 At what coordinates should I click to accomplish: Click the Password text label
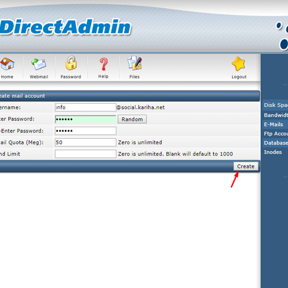71,77
